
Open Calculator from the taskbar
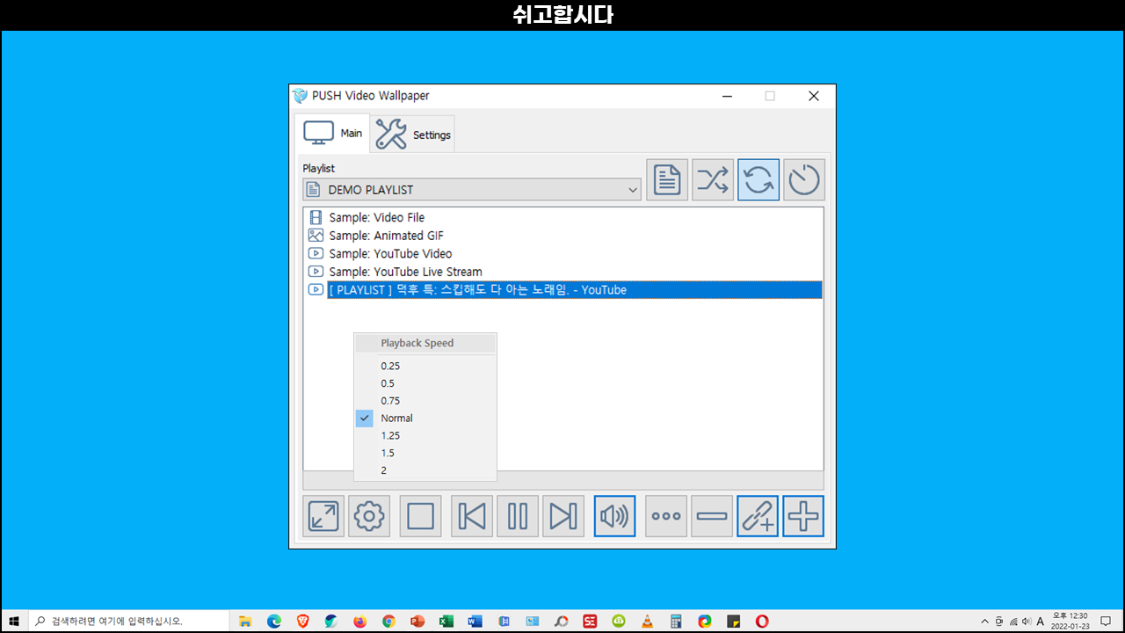[x=676, y=621]
